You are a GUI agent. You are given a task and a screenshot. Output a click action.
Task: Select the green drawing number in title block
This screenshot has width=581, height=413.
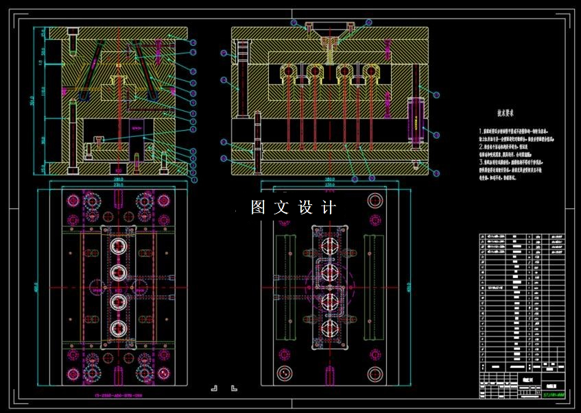(x=554, y=395)
